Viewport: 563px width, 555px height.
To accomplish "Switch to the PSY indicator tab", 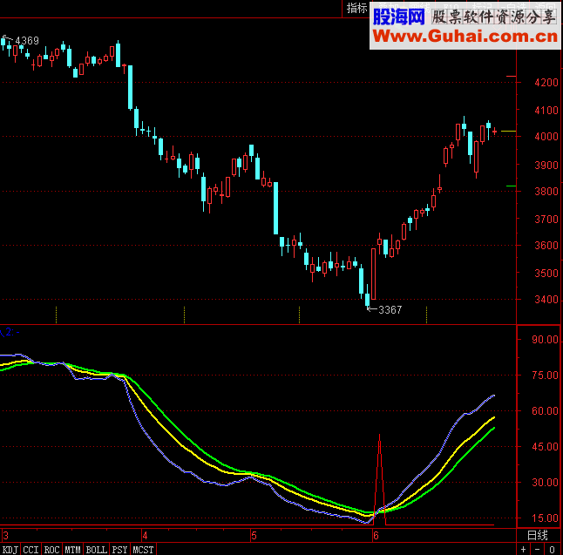I will [119, 550].
